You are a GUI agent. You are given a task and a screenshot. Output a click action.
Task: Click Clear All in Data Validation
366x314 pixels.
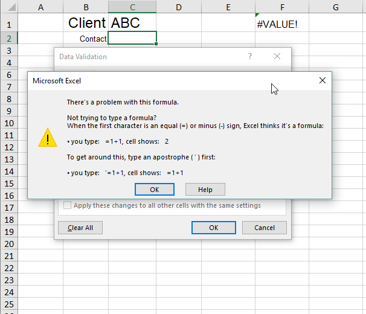pos(80,228)
